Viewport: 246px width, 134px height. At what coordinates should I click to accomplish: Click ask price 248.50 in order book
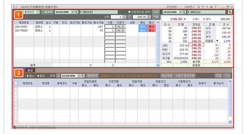click(196, 31)
